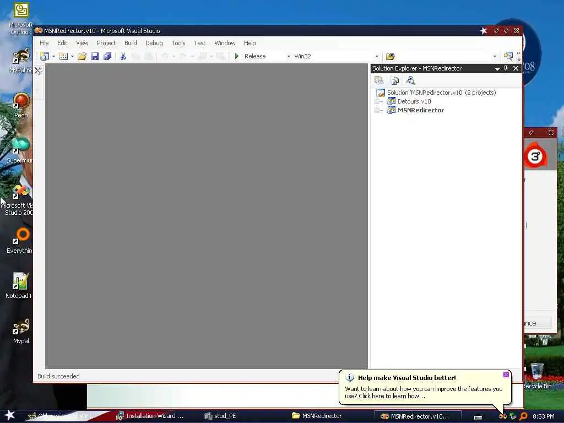Screen dimensions: 564x423
Task: Click the Oldversion taskbar button
Action: (62, 416)
